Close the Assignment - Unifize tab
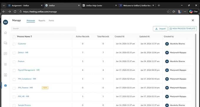200x107 pixels. point(41,6)
